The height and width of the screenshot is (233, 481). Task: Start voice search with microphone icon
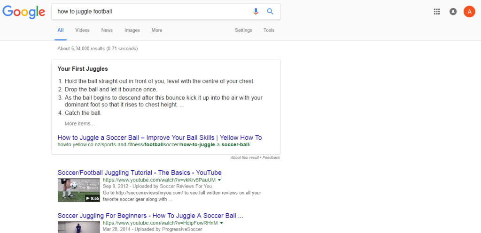(256, 12)
